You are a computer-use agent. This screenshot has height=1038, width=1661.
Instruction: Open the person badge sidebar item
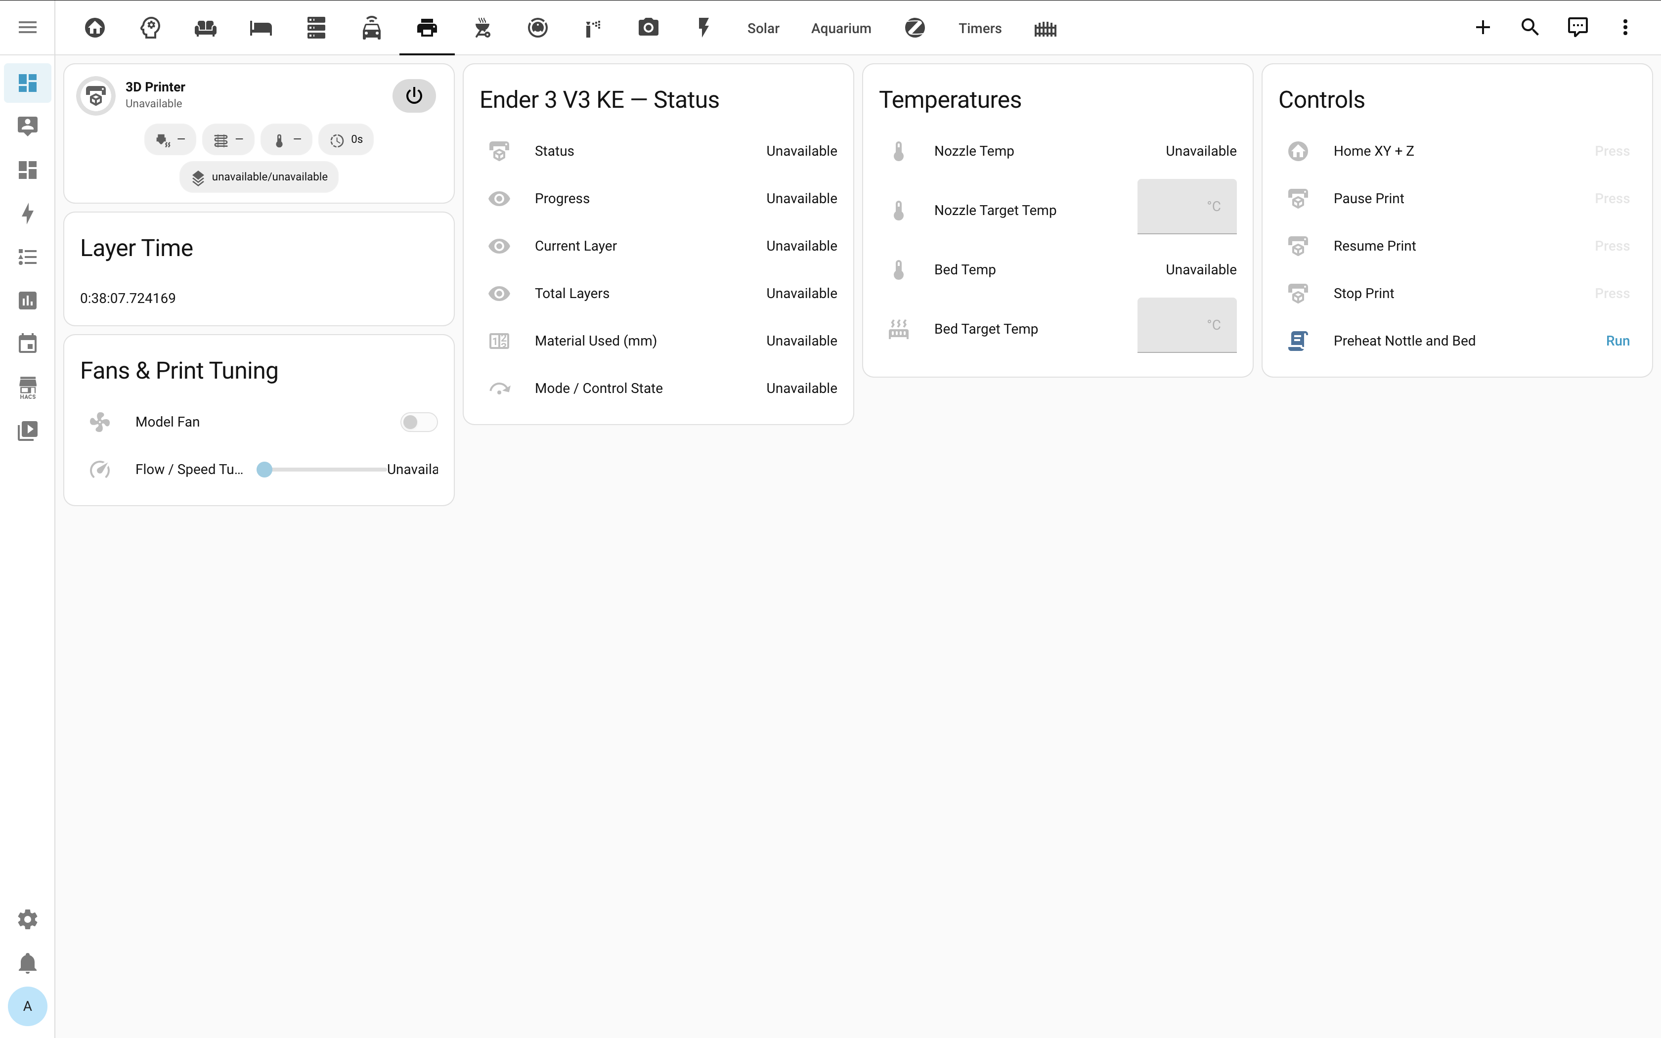tap(28, 127)
